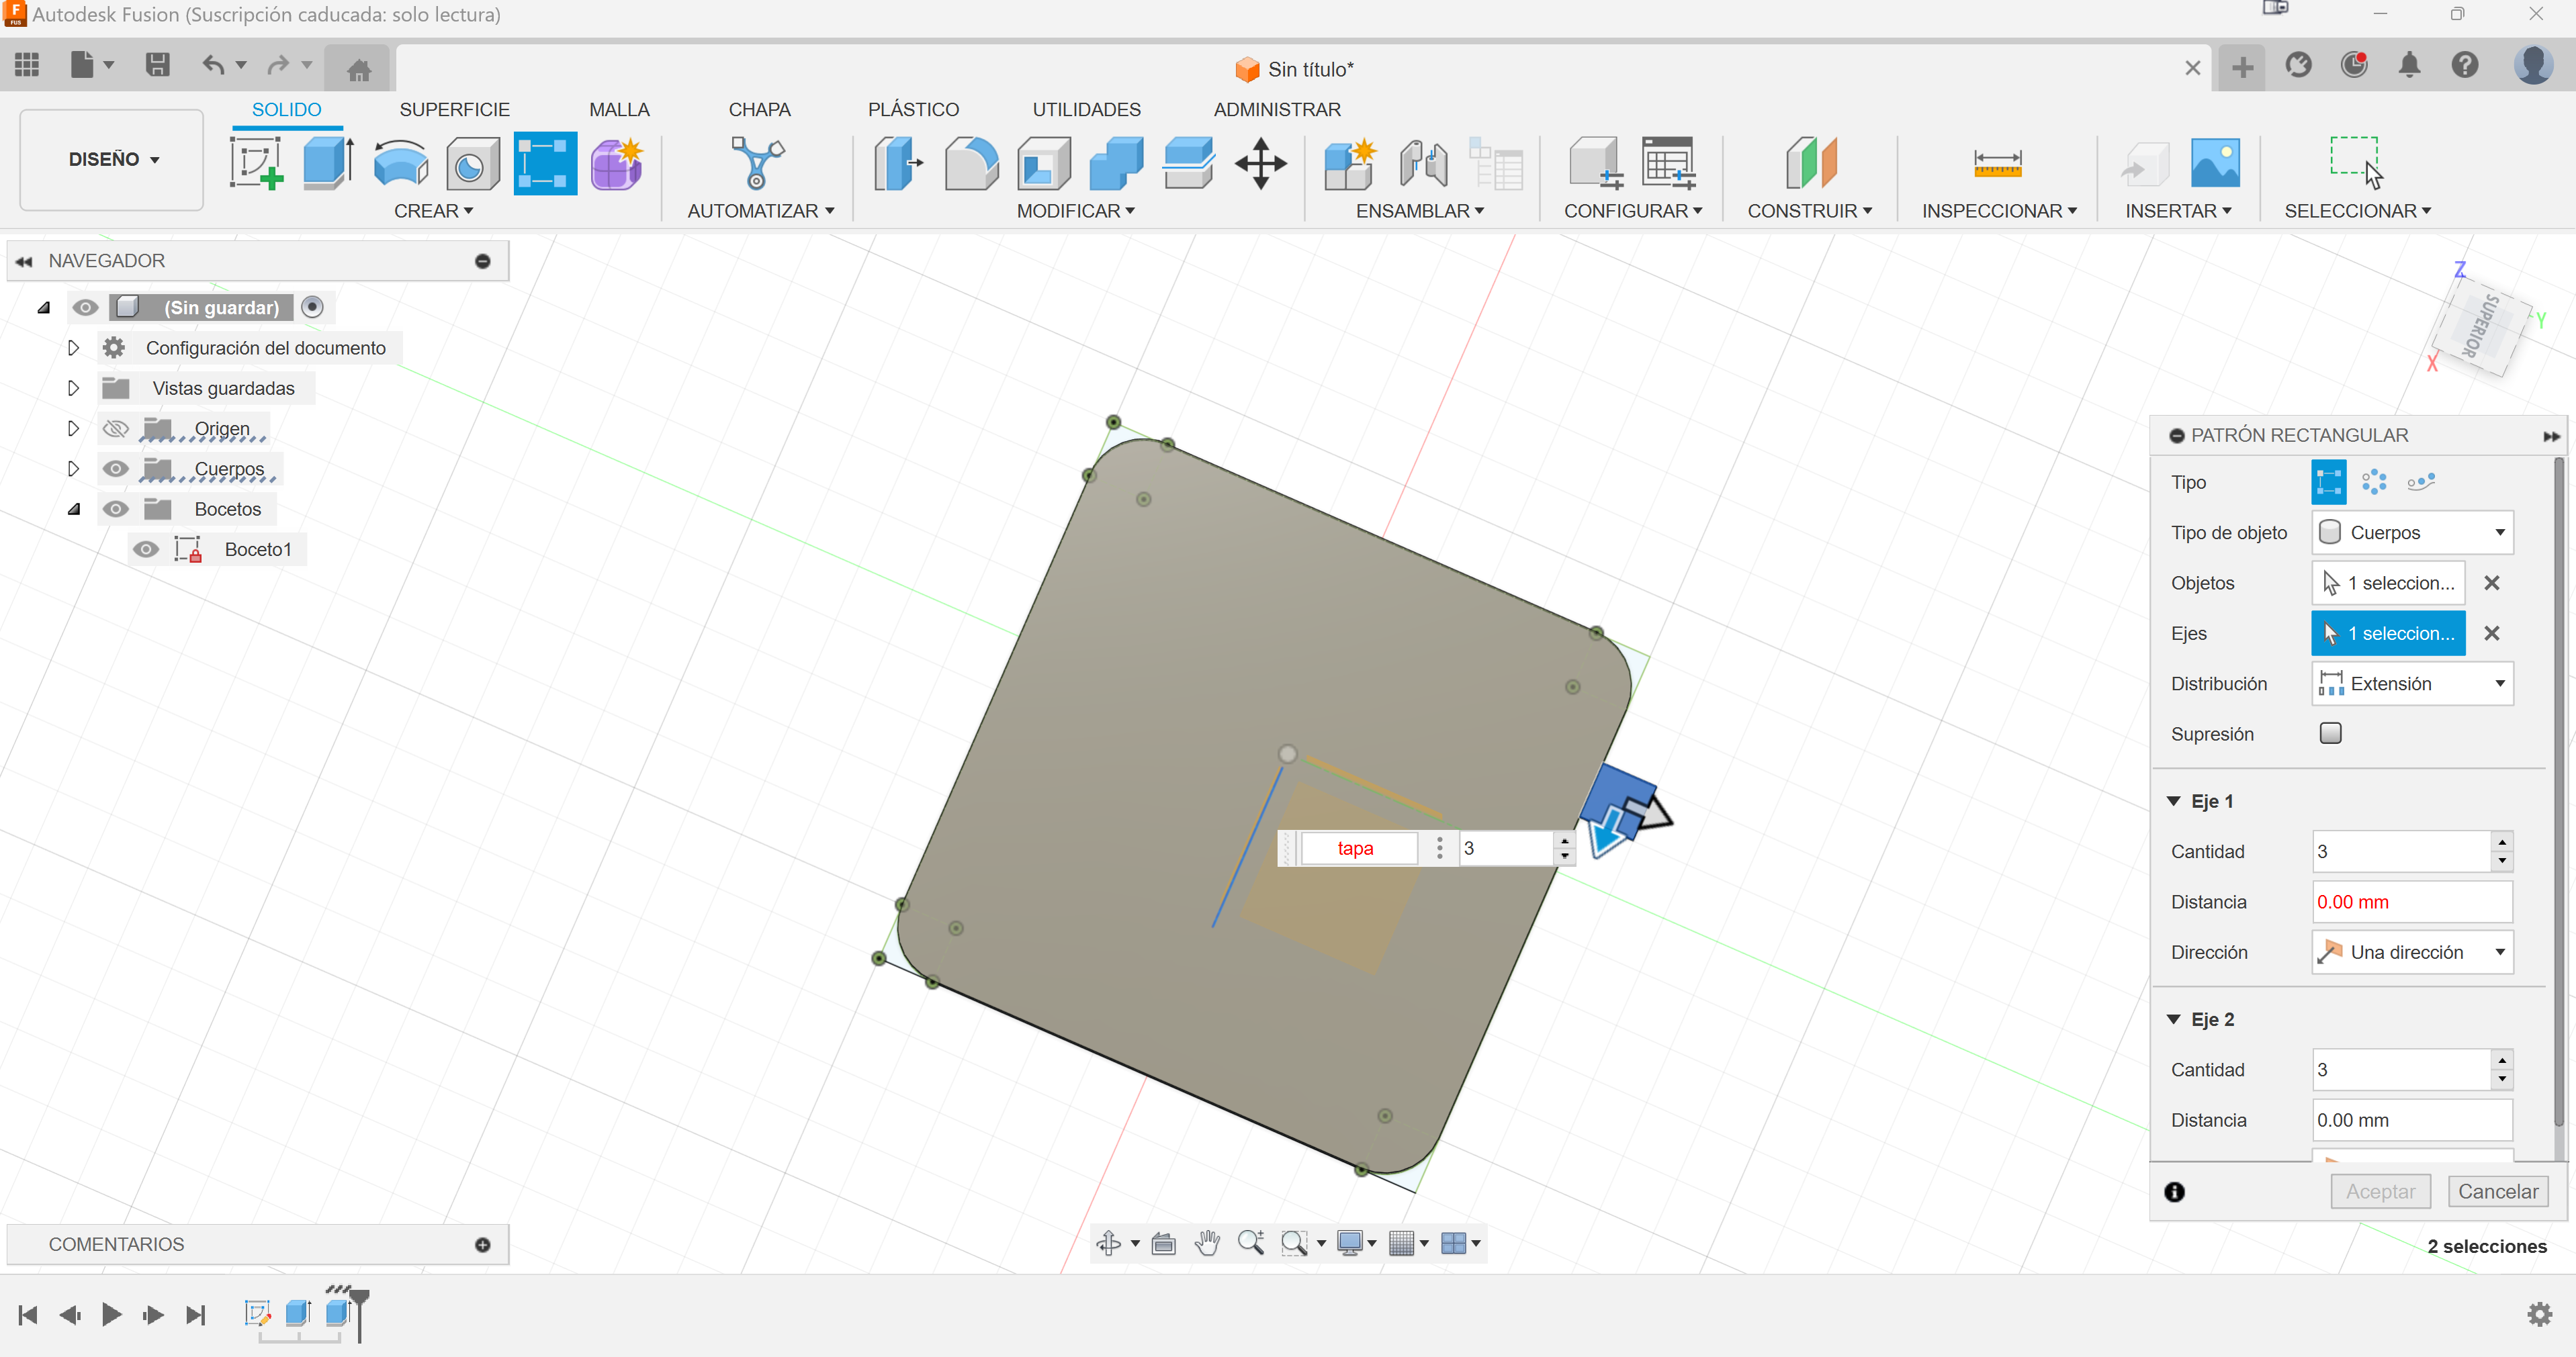Clear the Ejes selection with X
The height and width of the screenshot is (1357, 2576).
click(x=2491, y=634)
